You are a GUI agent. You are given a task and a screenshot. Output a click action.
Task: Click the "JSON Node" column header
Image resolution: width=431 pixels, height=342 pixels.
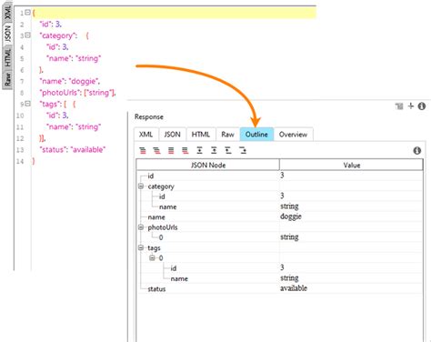point(208,166)
